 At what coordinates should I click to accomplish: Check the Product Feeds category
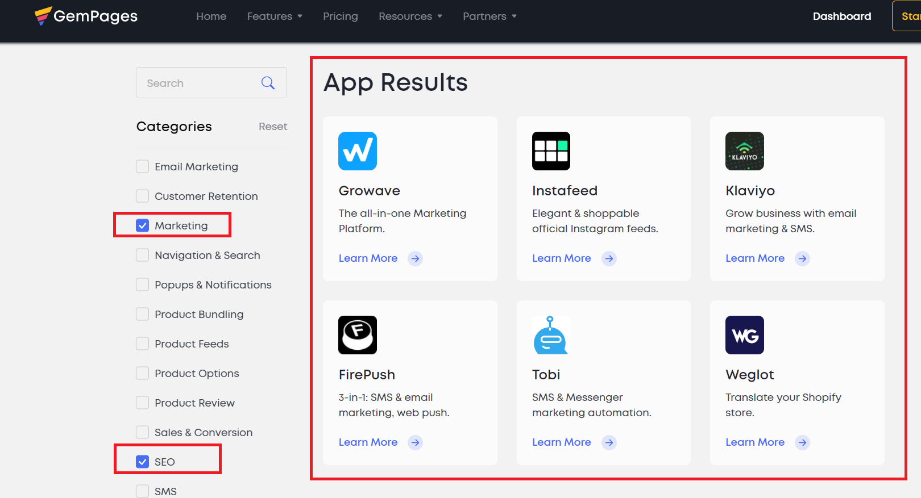tap(143, 344)
